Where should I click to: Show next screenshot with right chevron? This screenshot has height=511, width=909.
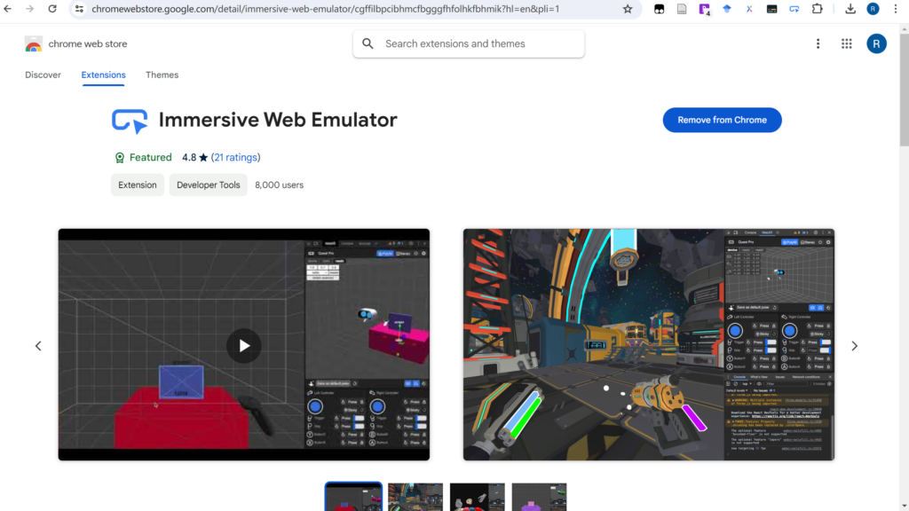click(x=854, y=346)
